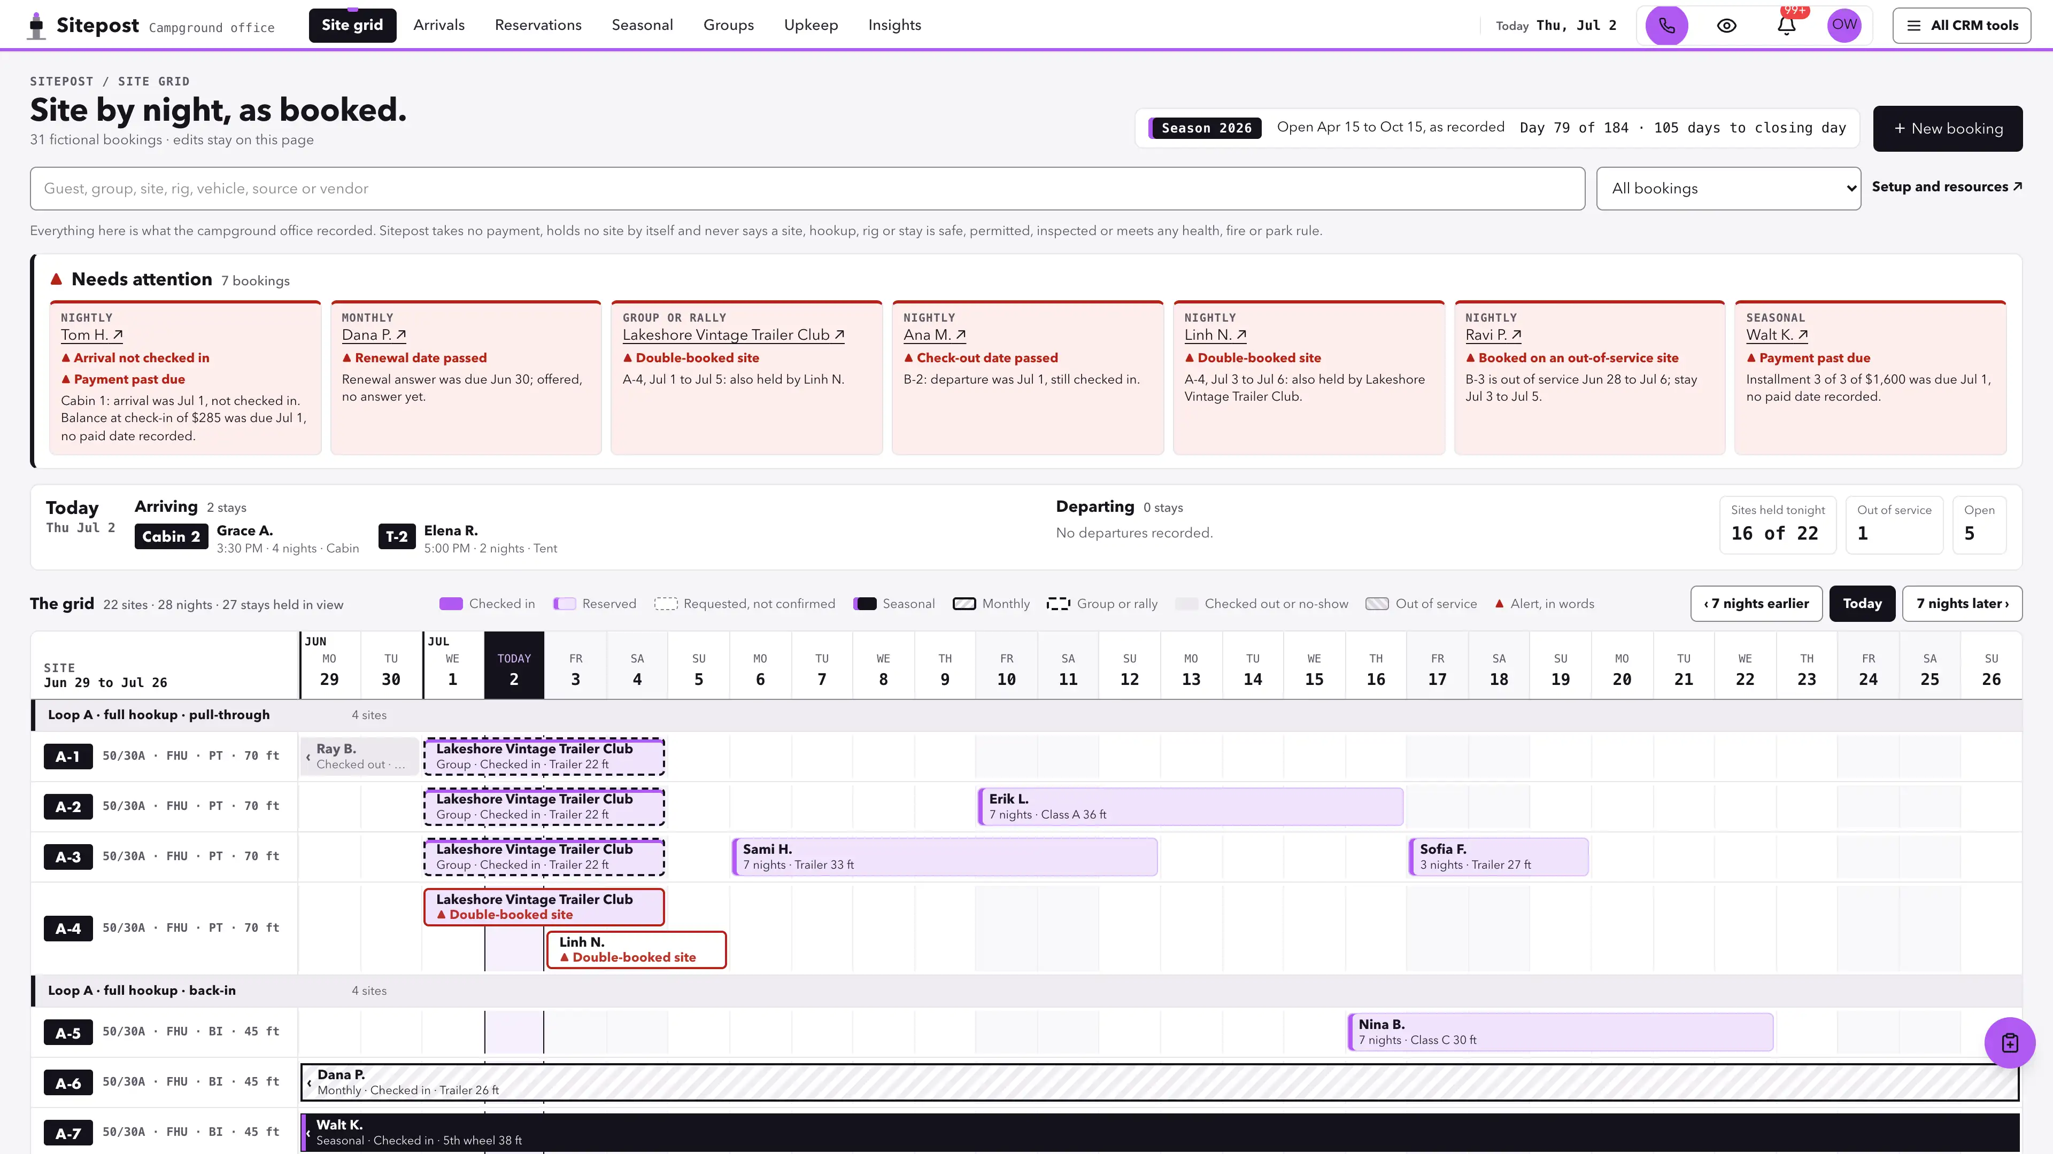Click the grid Today button
This screenshot has width=2053, height=1154.
pos(1862,604)
